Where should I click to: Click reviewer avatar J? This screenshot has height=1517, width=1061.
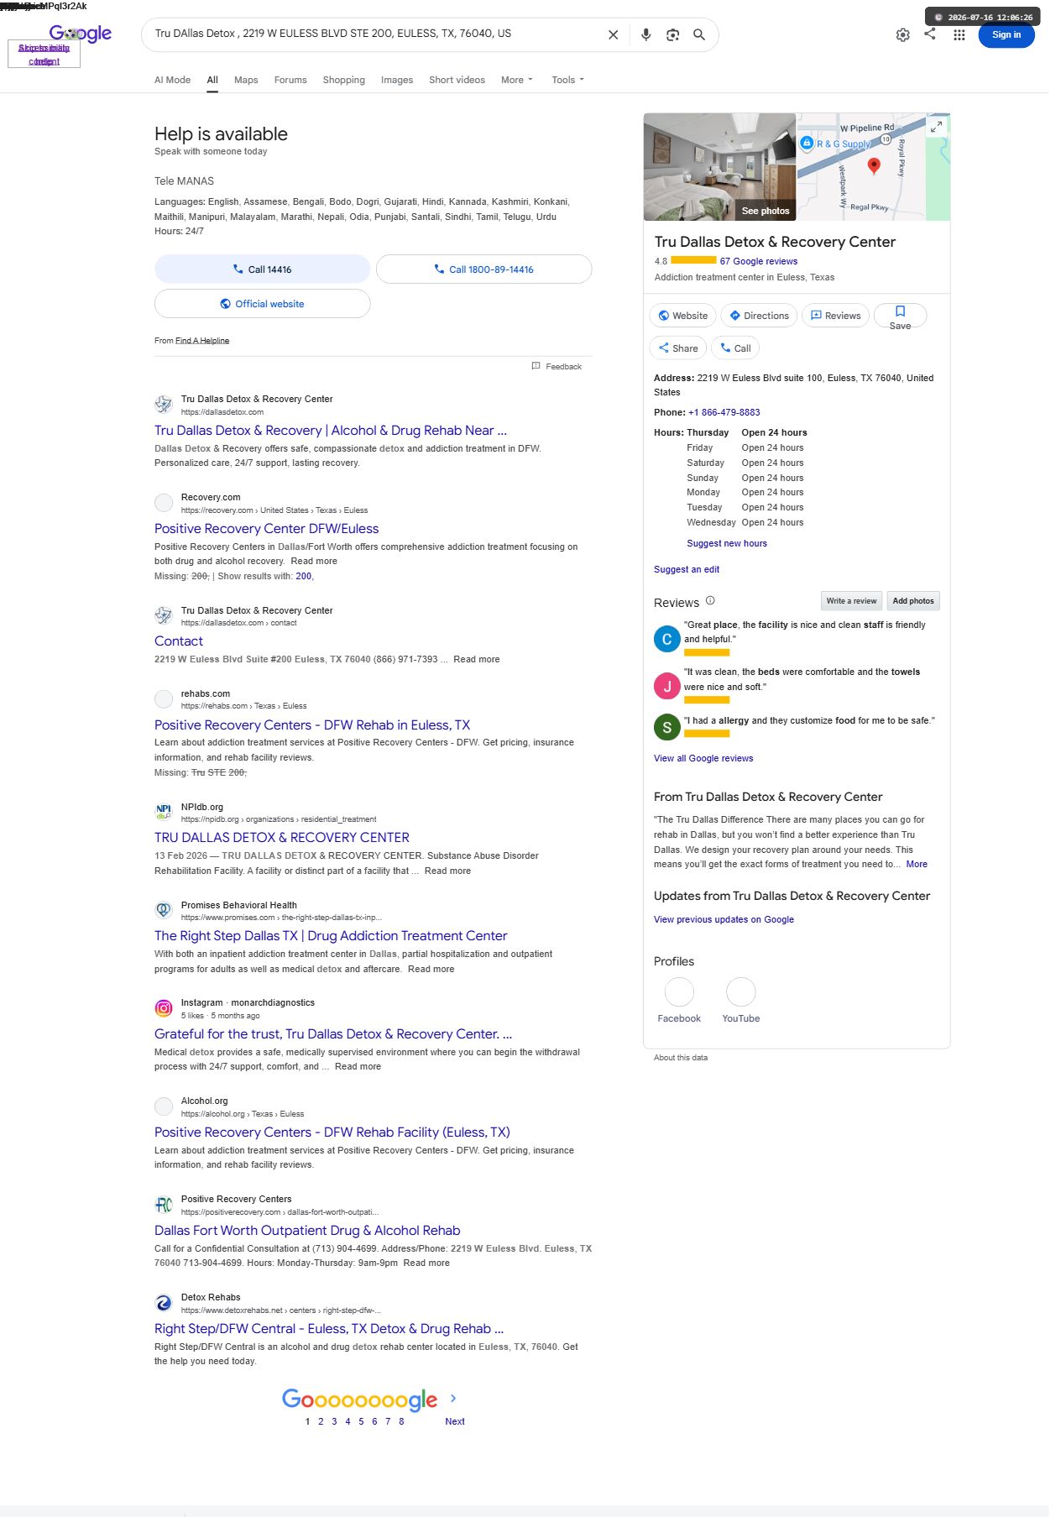[667, 686]
